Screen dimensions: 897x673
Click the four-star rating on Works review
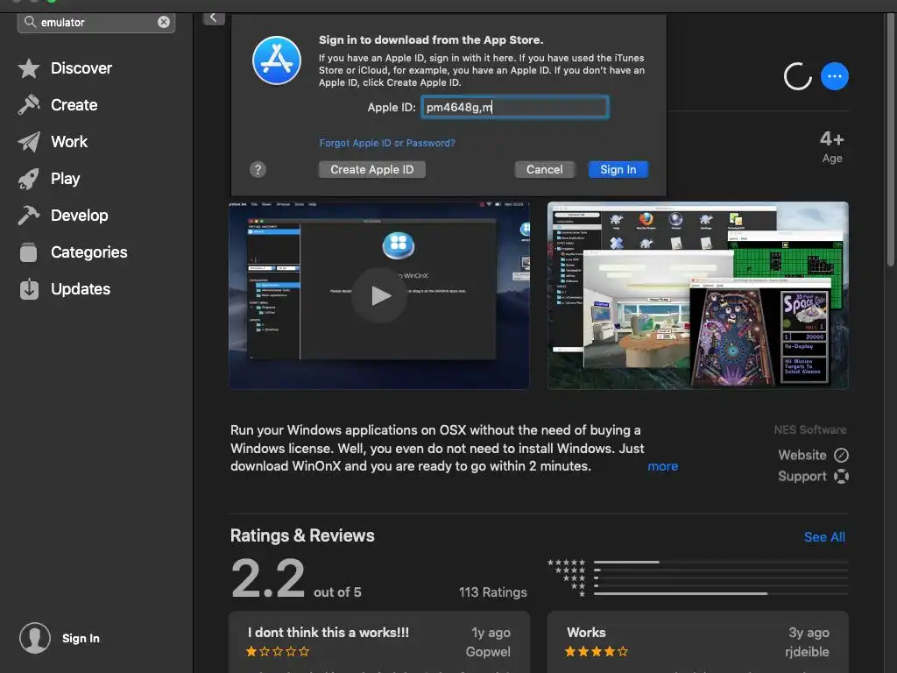point(596,651)
